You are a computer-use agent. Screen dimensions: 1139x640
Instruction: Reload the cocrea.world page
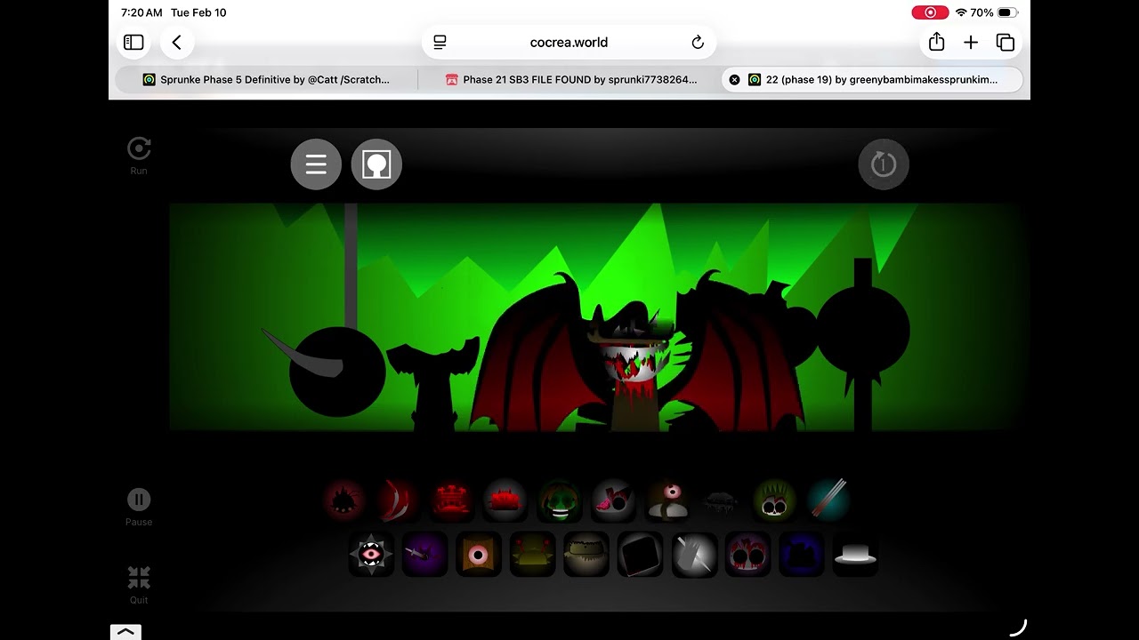click(698, 42)
